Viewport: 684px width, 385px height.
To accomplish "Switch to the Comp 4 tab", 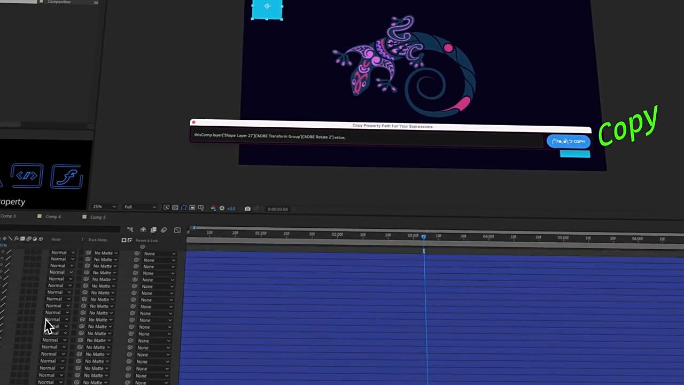I will click(x=53, y=217).
